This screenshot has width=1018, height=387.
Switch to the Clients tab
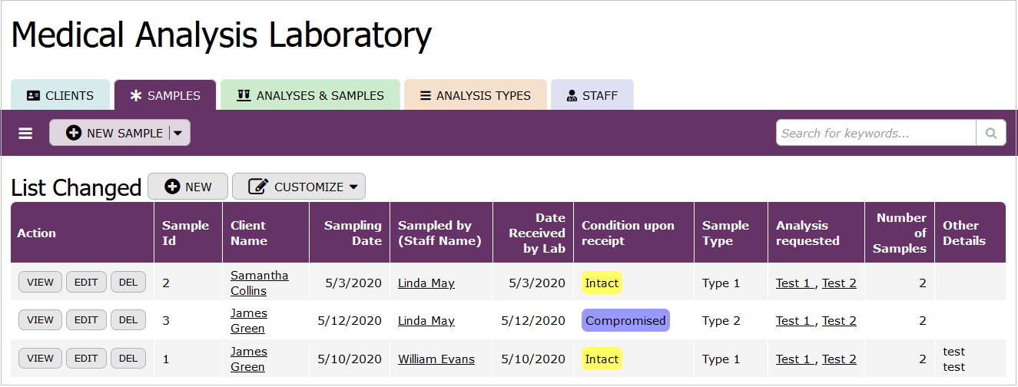tap(61, 96)
